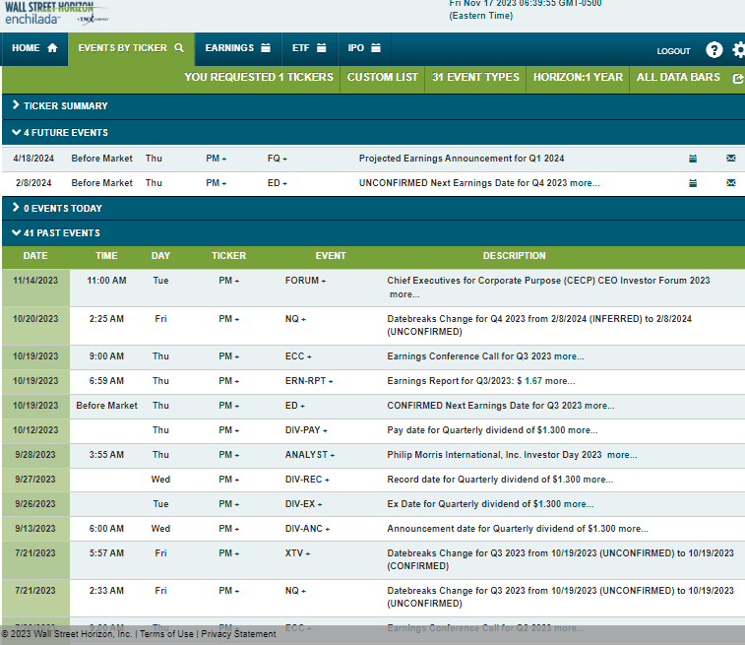Viewport: 745px width, 645px height.
Task: Change the HORIZON:1 YEAR setting
Action: pyautogui.click(x=578, y=77)
